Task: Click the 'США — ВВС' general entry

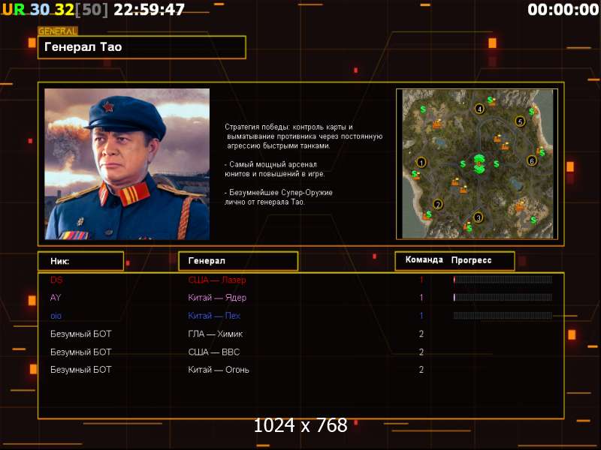Action: click(214, 352)
